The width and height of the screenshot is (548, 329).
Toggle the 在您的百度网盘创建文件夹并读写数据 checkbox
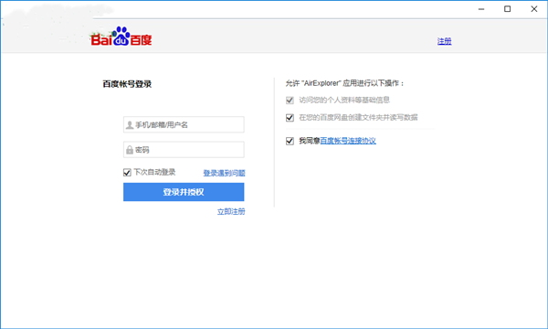coord(290,118)
